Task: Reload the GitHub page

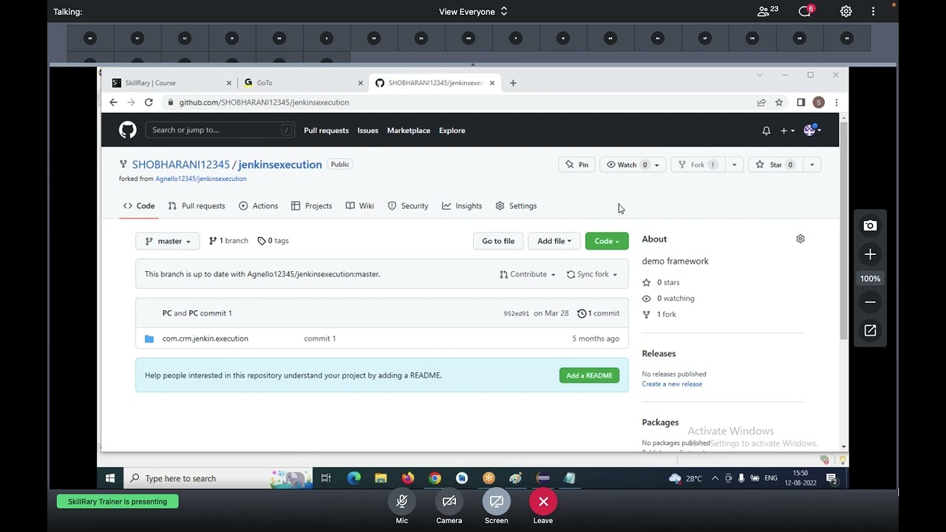Action: click(x=149, y=103)
